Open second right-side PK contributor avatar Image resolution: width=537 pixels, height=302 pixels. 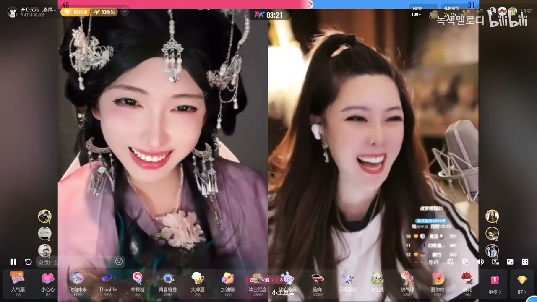(492, 234)
